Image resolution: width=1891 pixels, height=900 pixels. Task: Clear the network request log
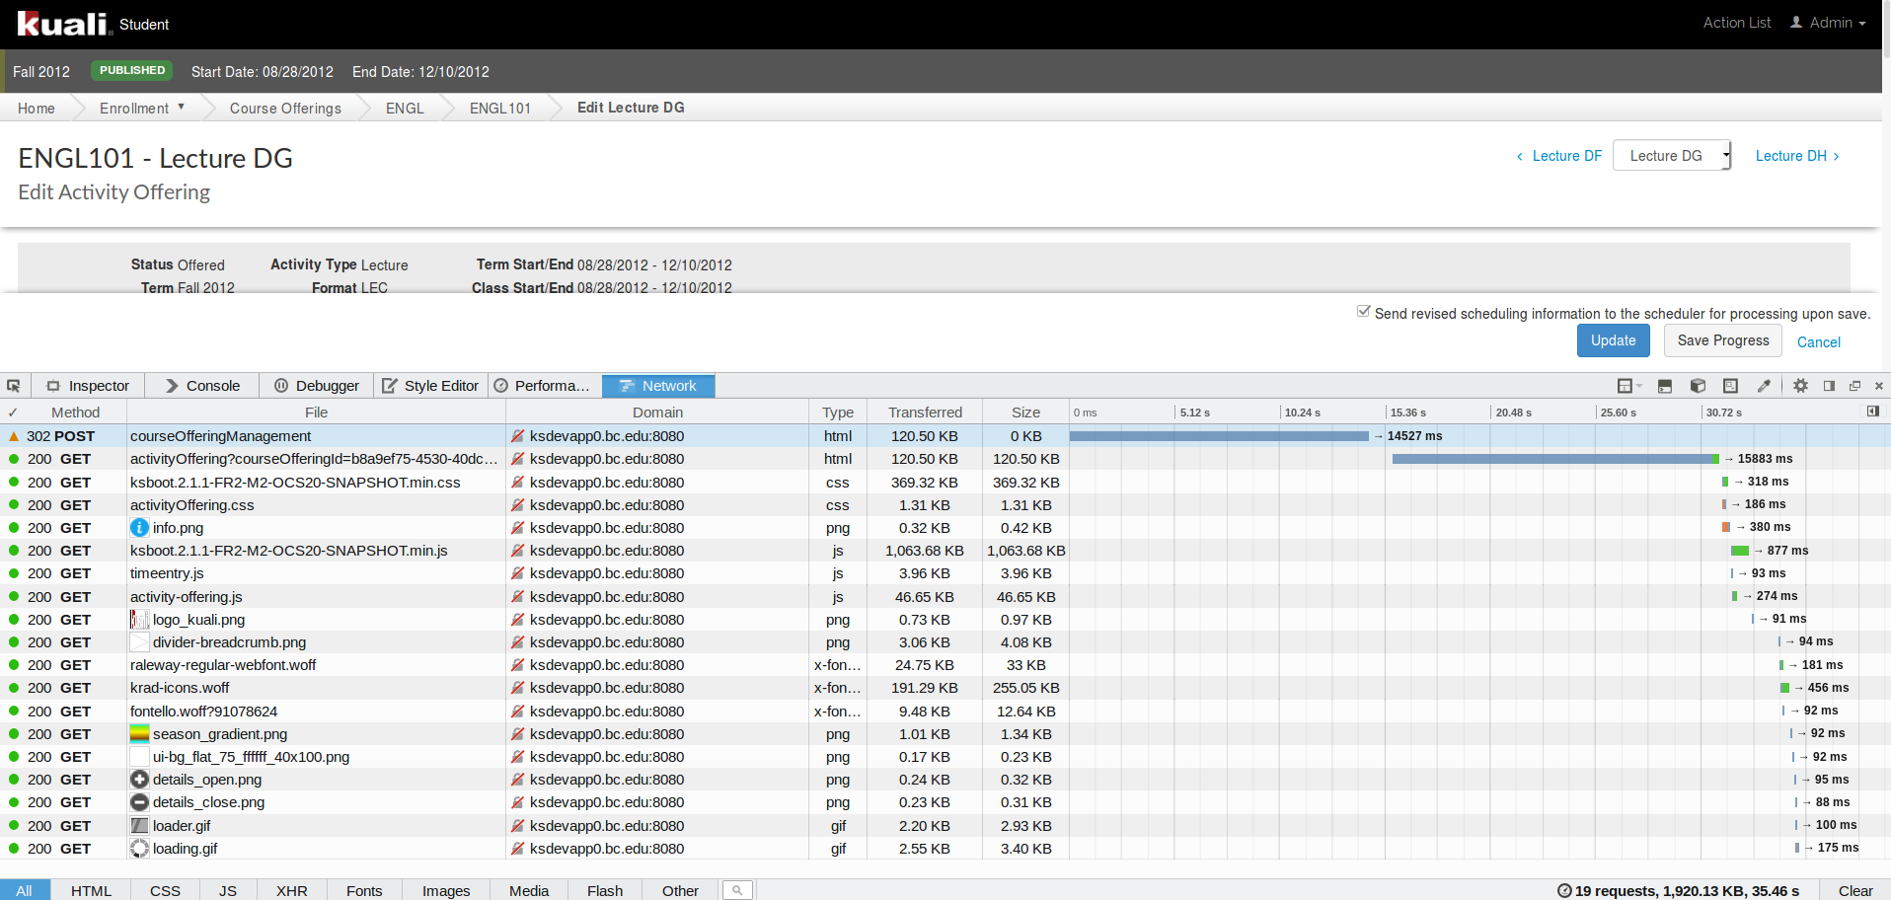(x=1854, y=890)
